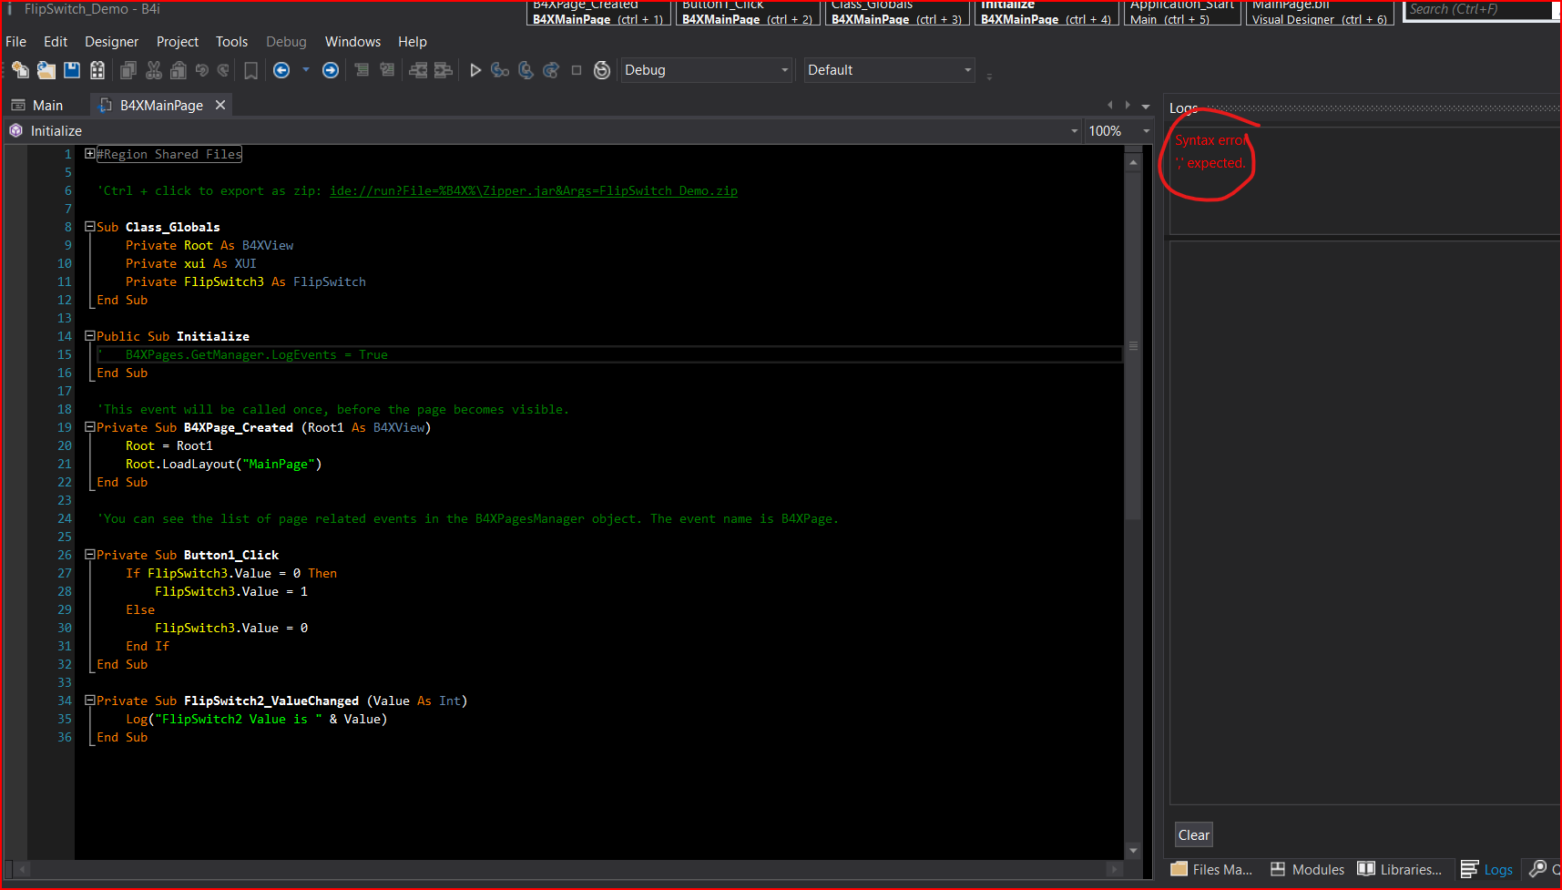Image resolution: width=1562 pixels, height=890 pixels.
Task: Click the Navigate Backward arrow icon
Action: tap(281, 70)
